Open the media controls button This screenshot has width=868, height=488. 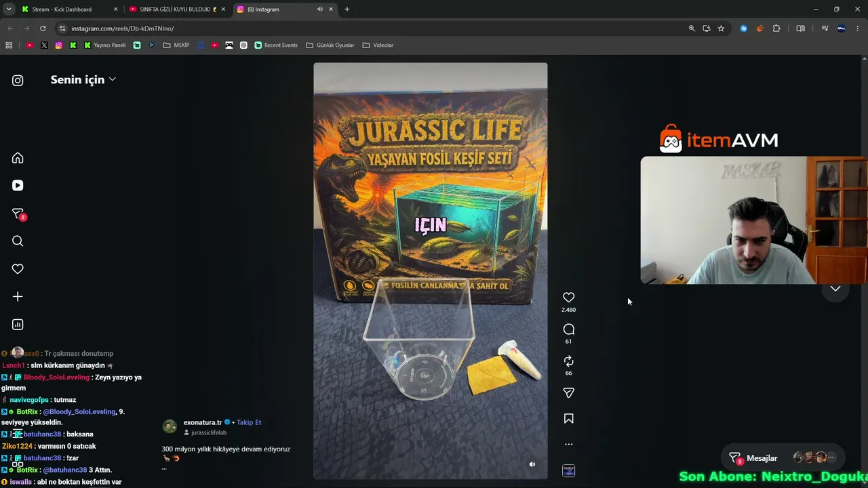click(x=825, y=28)
